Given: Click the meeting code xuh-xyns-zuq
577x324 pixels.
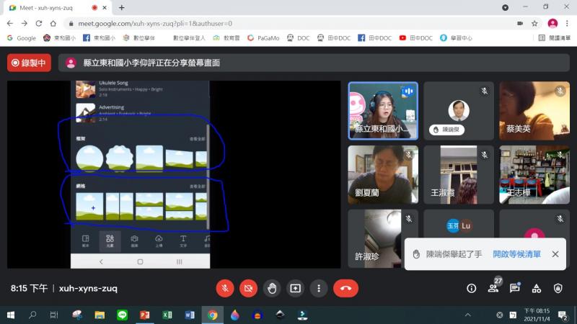Looking at the screenshot, I should [x=88, y=289].
